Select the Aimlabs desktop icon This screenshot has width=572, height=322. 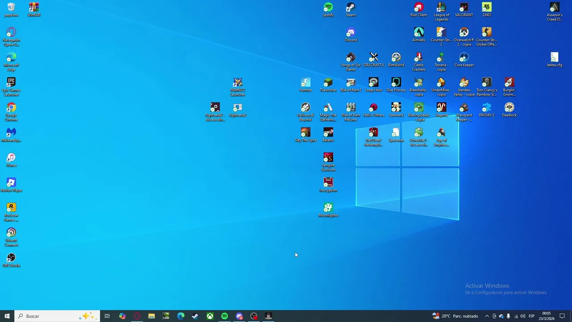pyautogui.click(x=419, y=35)
